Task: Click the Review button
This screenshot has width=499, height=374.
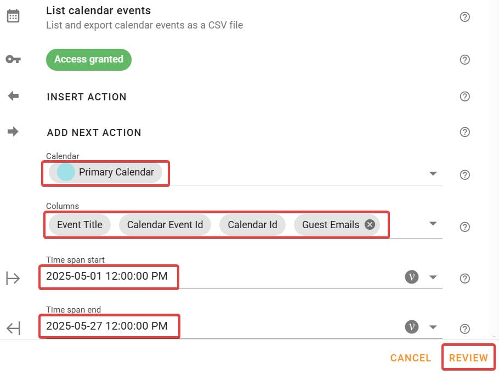Action: [x=468, y=357]
